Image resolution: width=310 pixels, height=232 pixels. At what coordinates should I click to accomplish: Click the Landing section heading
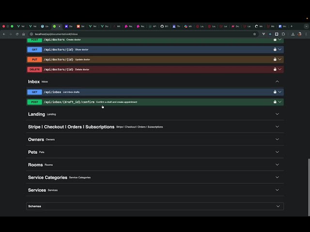pyautogui.click(x=36, y=114)
